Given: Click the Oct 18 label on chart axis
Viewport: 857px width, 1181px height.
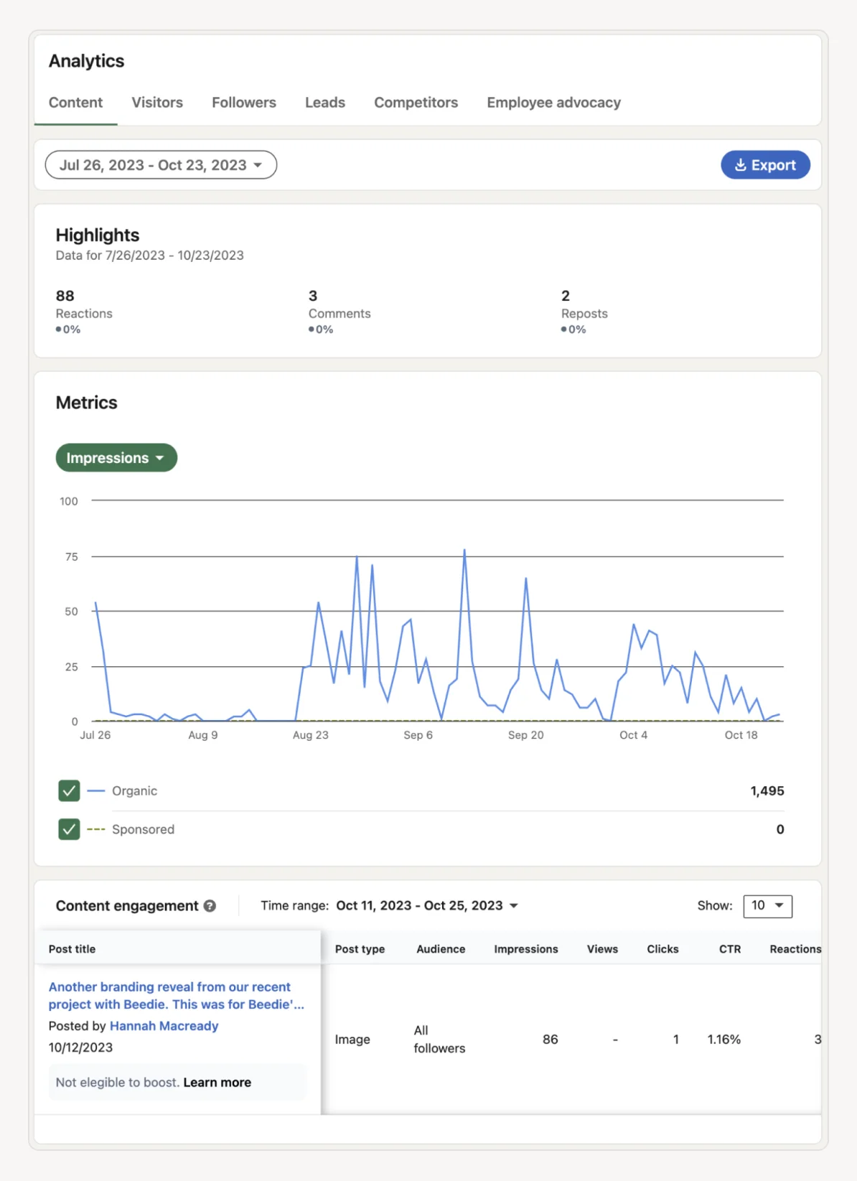Looking at the screenshot, I should coord(741,735).
